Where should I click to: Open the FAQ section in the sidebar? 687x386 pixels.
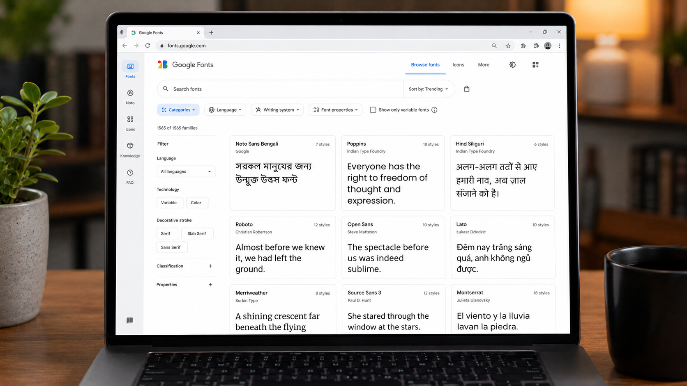pos(130,176)
